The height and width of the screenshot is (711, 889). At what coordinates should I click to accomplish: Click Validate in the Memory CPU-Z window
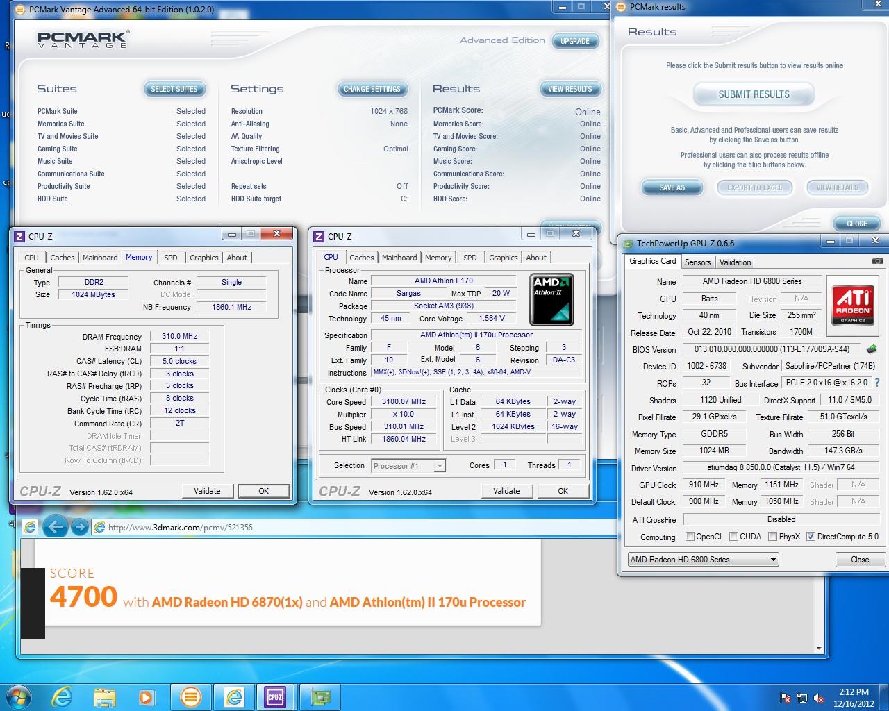click(207, 491)
